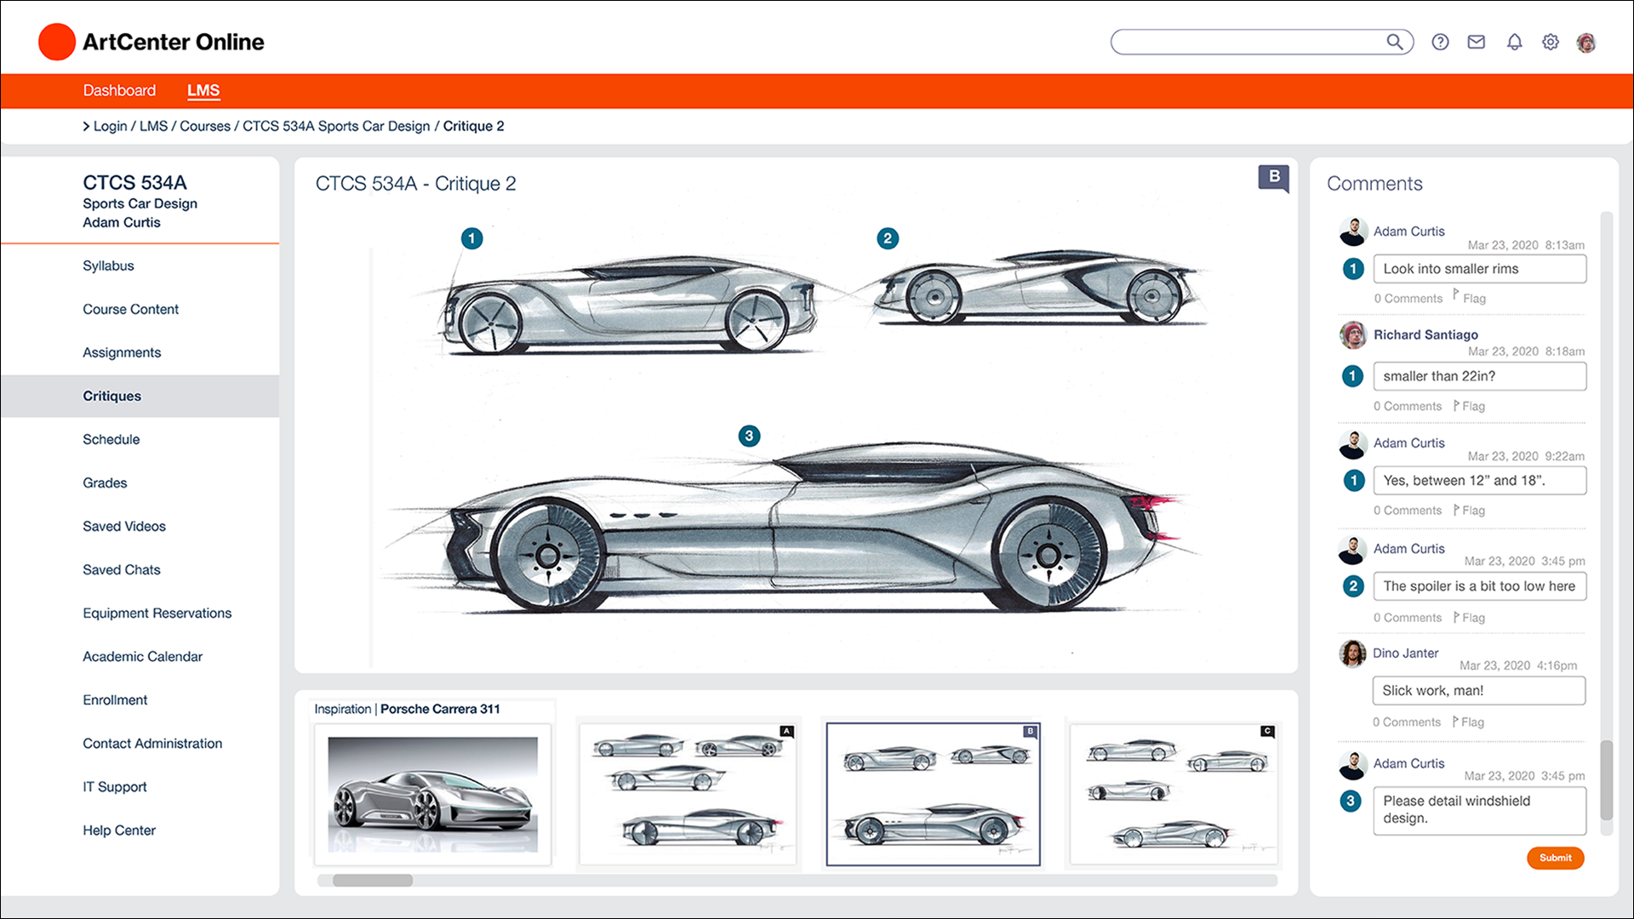Viewport: 1634px width, 919px height.
Task: Open Grades in the sidebar
Action: coord(105,482)
